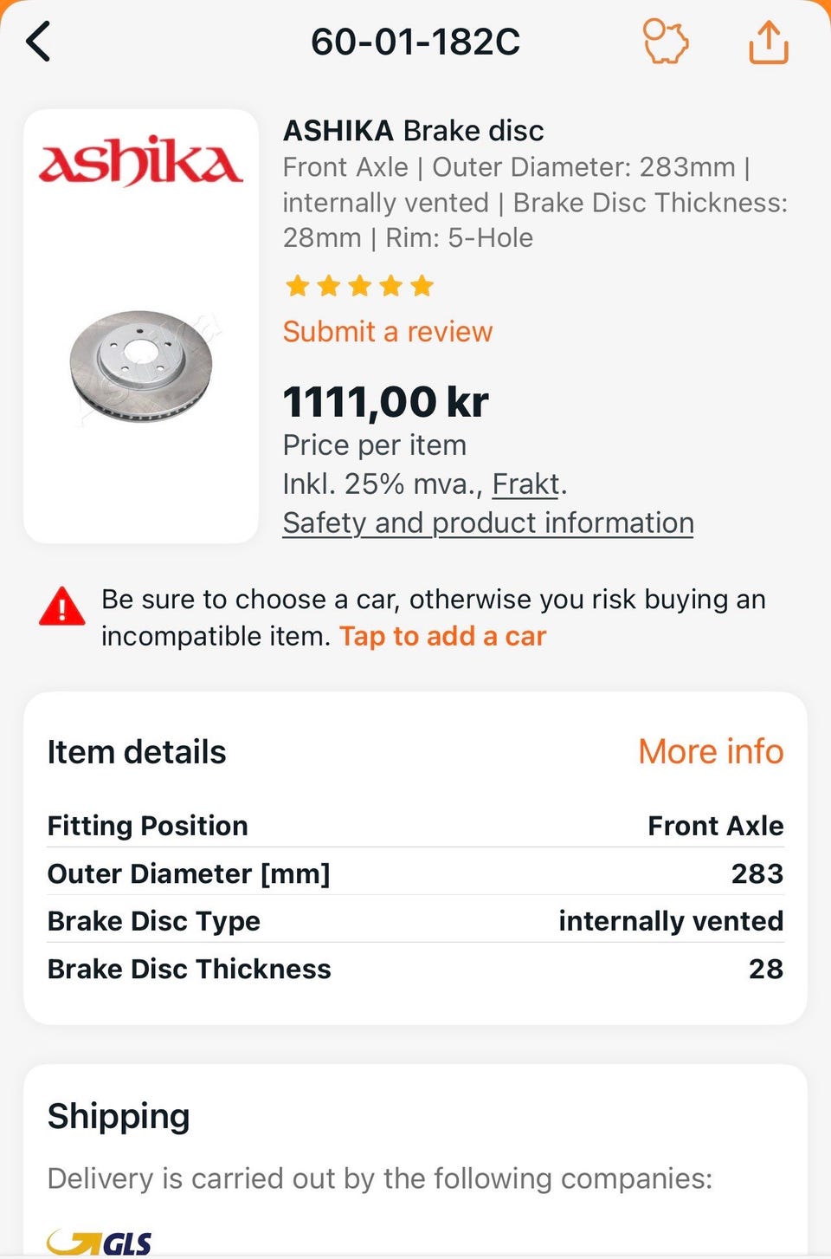Tap the Fitting Position row
Screen dimensions: 831x1259
(415, 826)
